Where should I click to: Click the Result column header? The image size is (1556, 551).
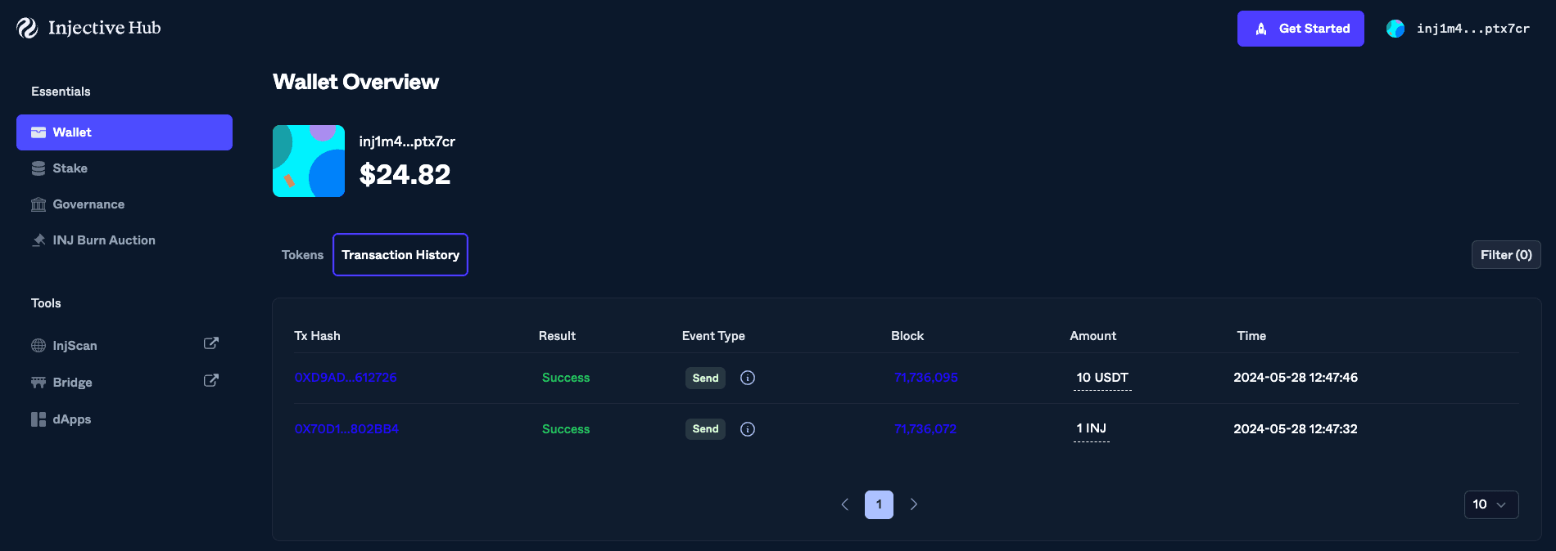tap(557, 336)
